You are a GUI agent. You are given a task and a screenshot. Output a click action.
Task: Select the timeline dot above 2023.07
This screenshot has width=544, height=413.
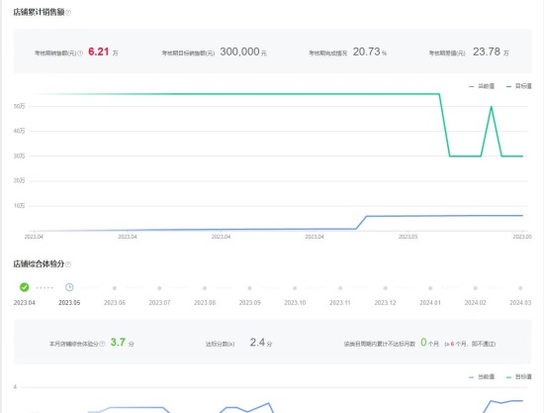tap(159, 288)
